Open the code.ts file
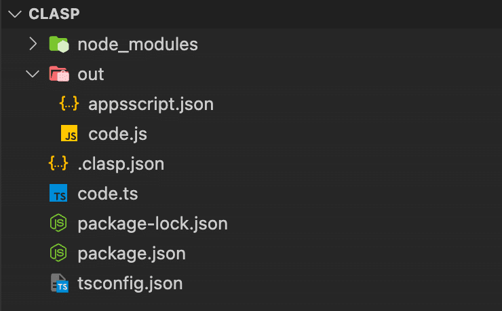Viewport: 502px width, 311px height. [x=108, y=194]
